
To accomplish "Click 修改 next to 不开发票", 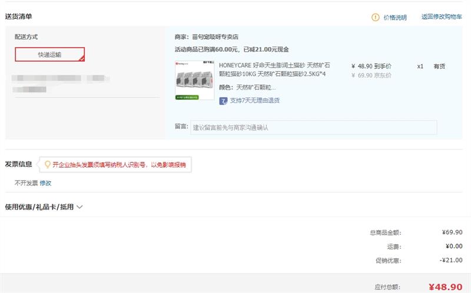I will click(x=45, y=183).
